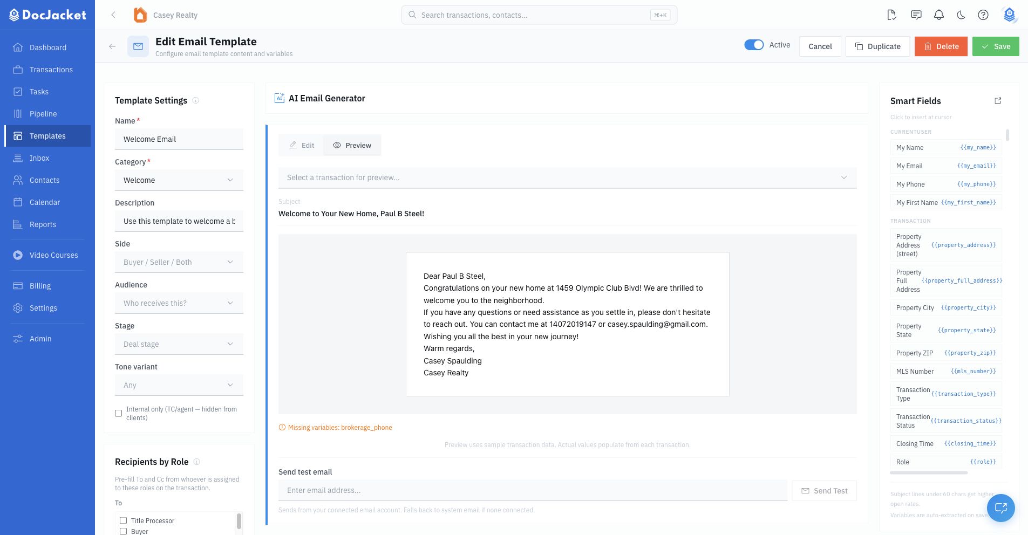The width and height of the screenshot is (1028, 535).
Task: Open the document check icon in top bar
Action: [x=892, y=15]
